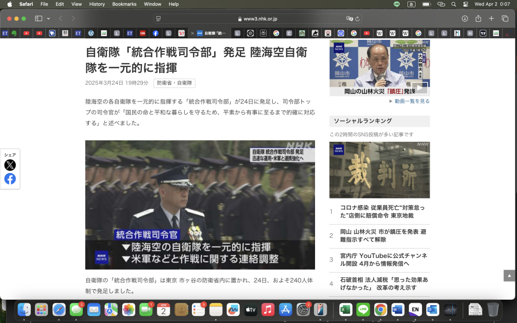This screenshot has height=323, width=517.
Task: Share the article on Facebook
Action: 10,179
